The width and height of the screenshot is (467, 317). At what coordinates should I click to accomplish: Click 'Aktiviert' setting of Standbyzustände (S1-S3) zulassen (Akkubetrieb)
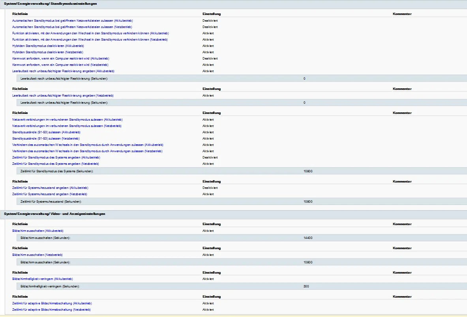pyautogui.click(x=208, y=132)
